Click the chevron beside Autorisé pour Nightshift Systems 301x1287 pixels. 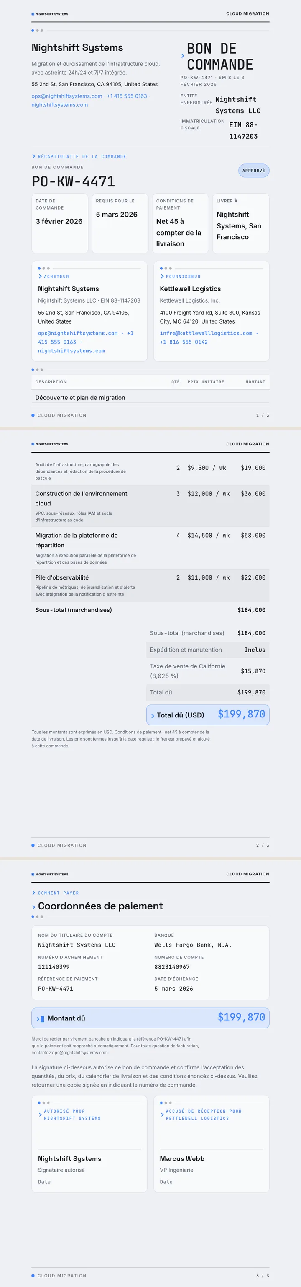[x=40, y=1115]
